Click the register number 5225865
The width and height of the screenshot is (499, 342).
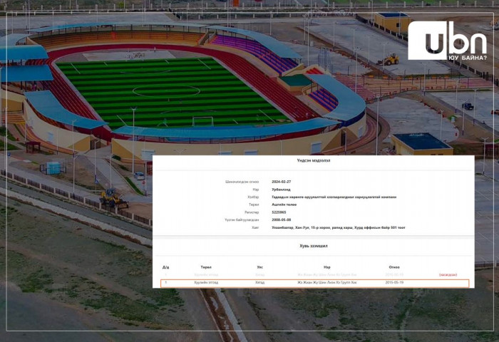[279, 212]
